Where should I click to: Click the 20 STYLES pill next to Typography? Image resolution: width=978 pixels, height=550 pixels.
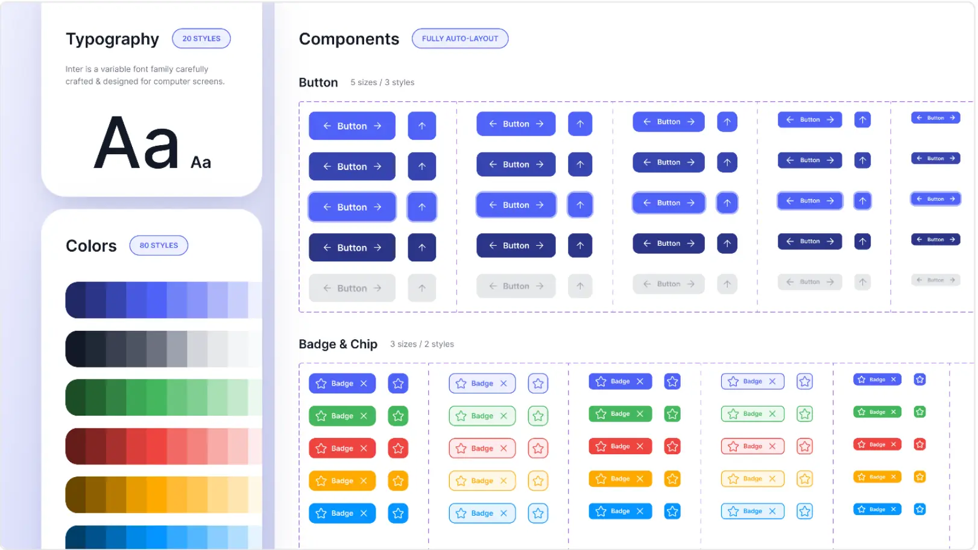201,38
